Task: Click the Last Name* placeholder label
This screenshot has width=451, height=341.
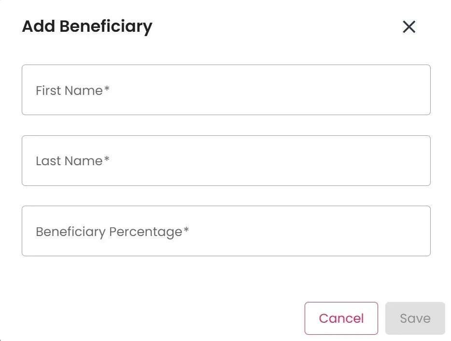Action: coord(72,161)
